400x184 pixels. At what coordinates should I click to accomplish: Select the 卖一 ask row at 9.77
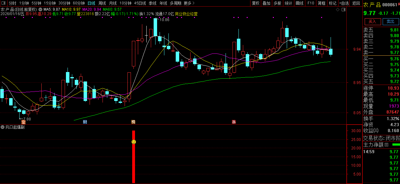(381, 53)
